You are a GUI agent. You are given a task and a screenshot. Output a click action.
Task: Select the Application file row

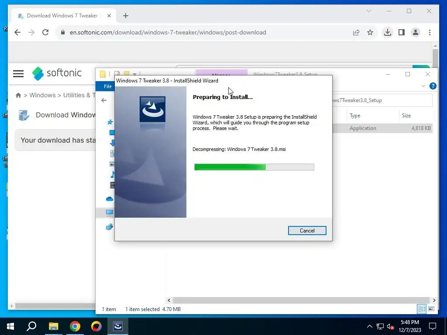(x=383, y=128)
